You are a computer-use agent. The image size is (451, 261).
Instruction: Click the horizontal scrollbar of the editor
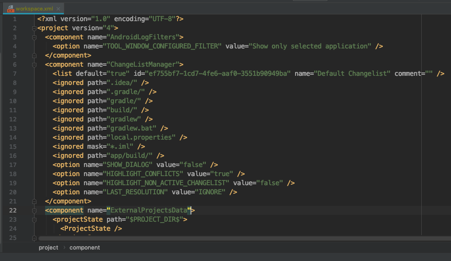[245, 238]
